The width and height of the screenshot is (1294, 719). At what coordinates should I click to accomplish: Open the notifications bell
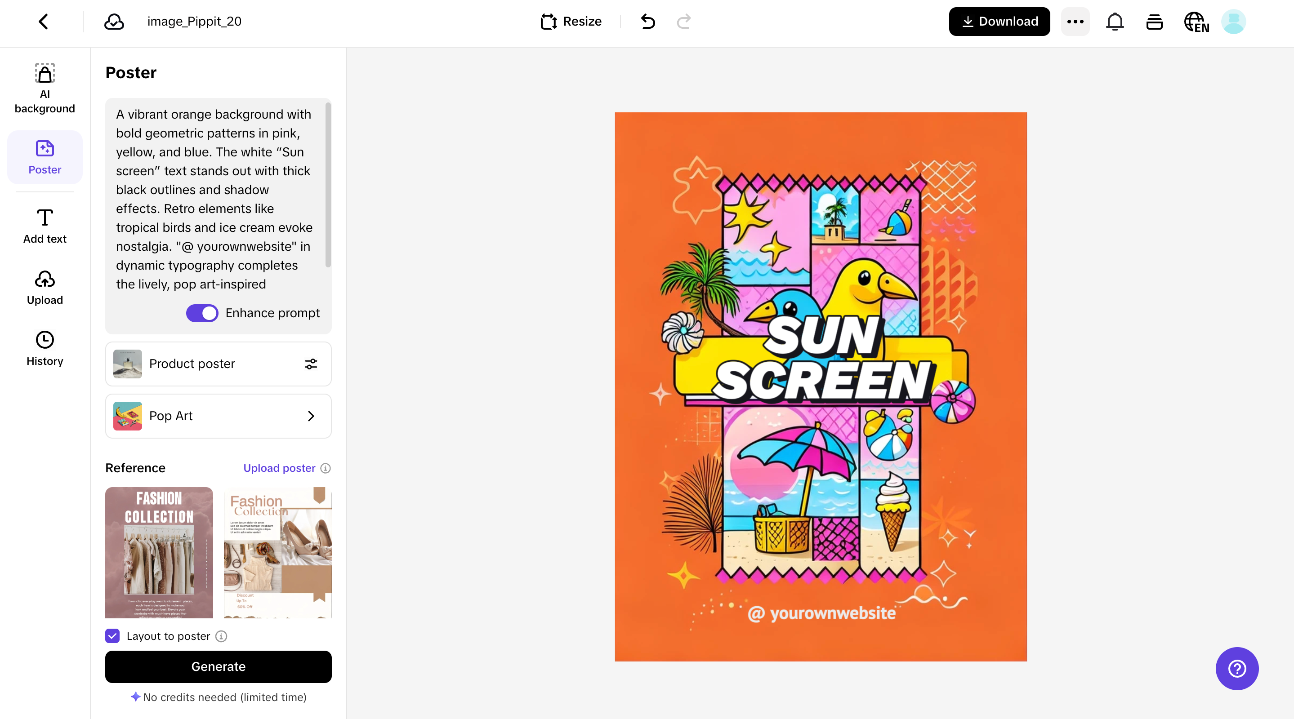point(1115,22)
